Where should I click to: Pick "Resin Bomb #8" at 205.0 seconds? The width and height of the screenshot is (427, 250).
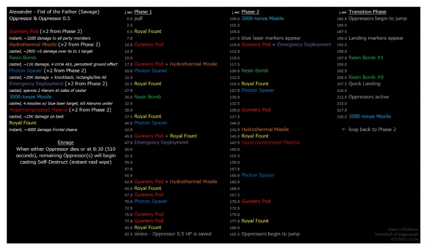point(366,77)
